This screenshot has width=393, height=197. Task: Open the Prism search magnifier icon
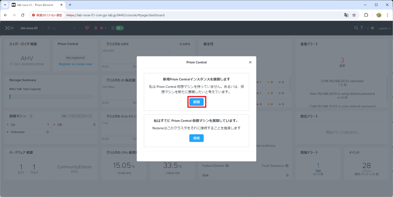pyautogui.click(x=356, y=28)
